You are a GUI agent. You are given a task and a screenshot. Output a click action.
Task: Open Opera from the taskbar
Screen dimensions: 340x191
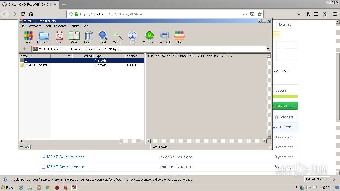click(x=57, y=188)
